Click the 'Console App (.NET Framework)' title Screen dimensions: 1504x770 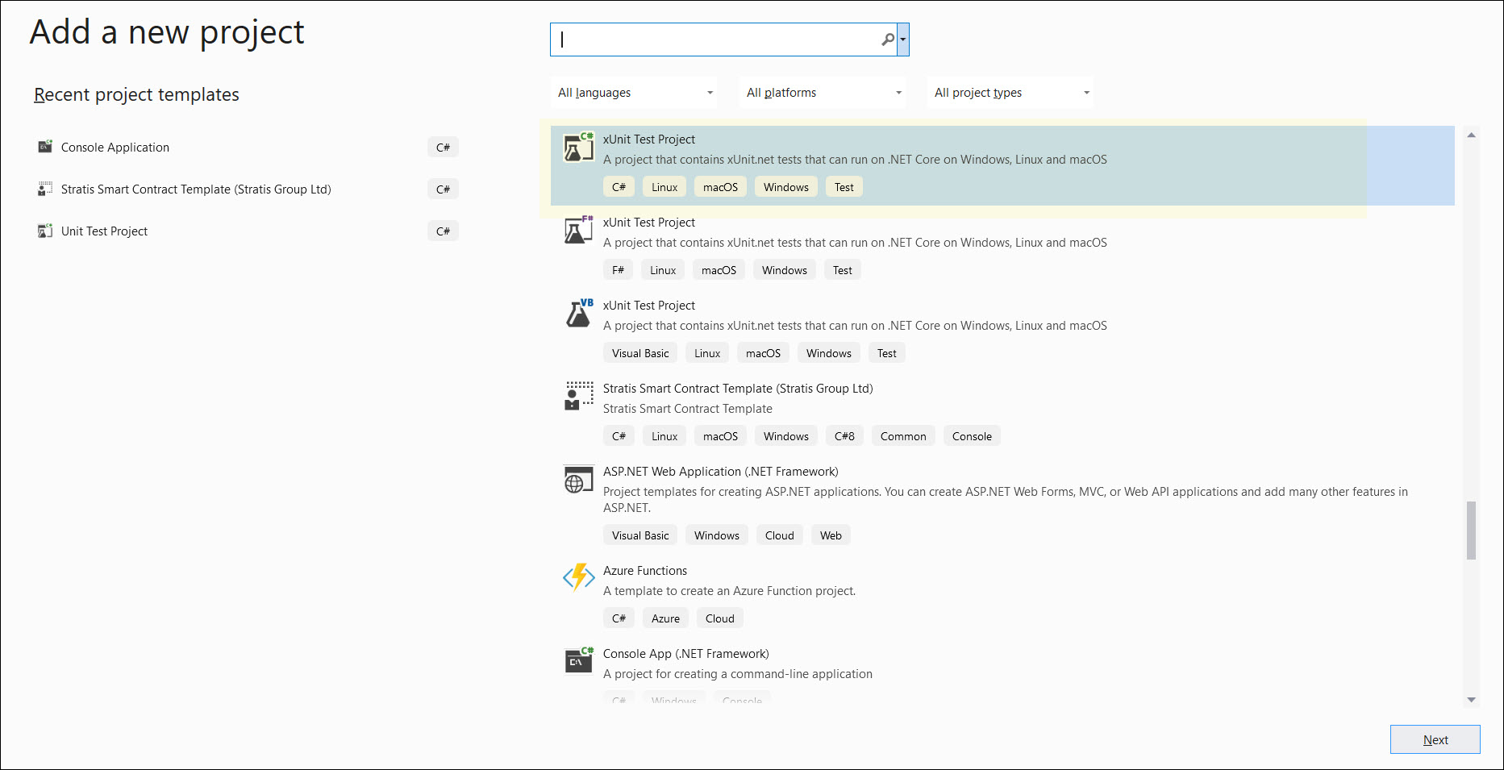click(x=686, y=654)
